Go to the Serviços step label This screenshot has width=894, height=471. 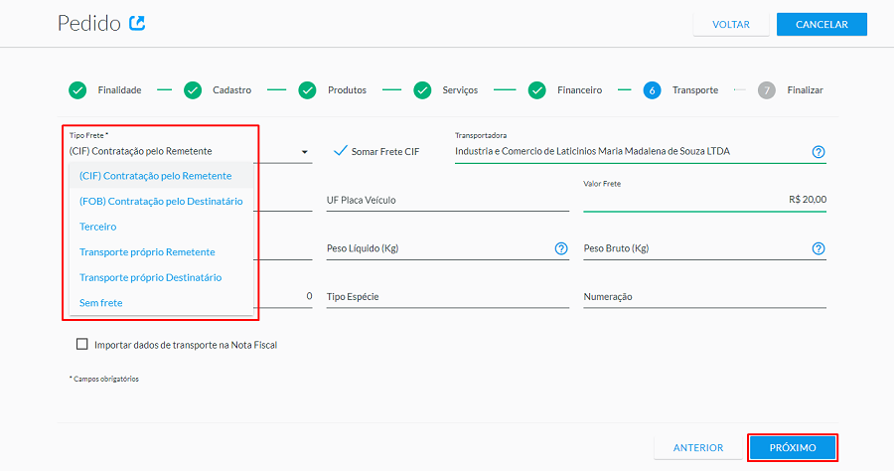tap(460, 90)
